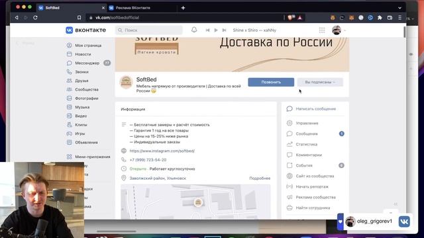The width and height of the screenshot is (424, 238).
Task: Click the page vertical scrollbar
Action: (x=405, y=32)
